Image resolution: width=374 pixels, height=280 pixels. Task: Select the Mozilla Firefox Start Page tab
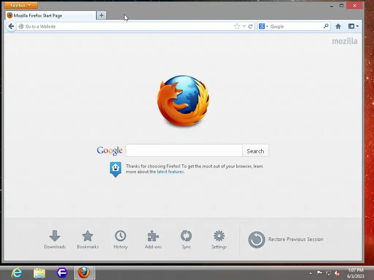50,15
